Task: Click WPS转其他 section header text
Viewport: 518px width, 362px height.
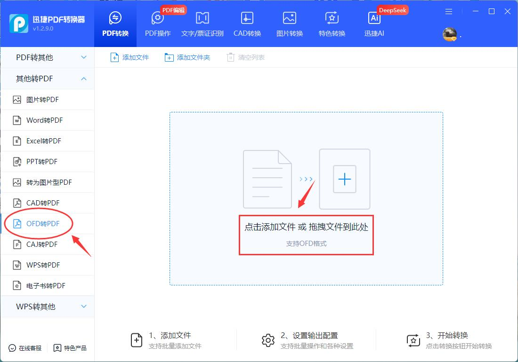Action: (36, 306)
